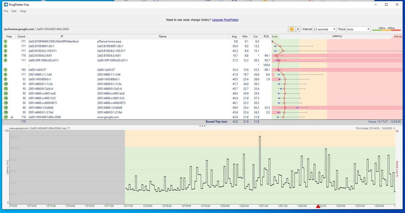Viewport: 405px width, 213px height.
Task: Click the 33,3 packet loss value in hop 15
Action: pyautogui.click(x=267, y=108)
